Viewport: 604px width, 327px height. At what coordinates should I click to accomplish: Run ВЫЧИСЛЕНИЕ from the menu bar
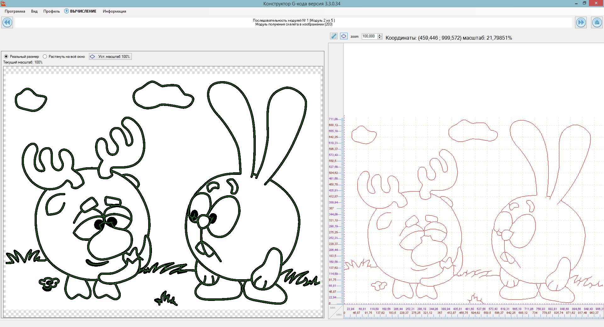click(81, 11)
